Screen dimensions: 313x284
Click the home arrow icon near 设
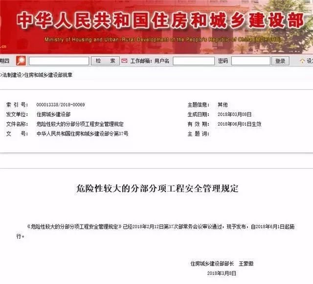tap(302, 61)
